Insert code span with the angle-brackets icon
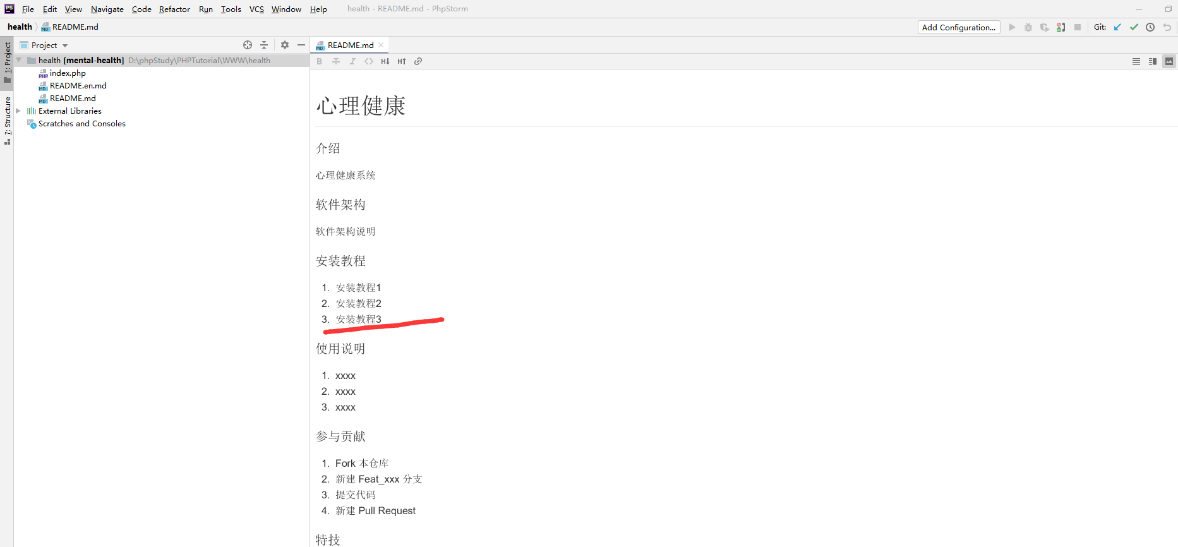Image resolution: width=1178 pixels, height=547 pixels. (x=369, y=61)
